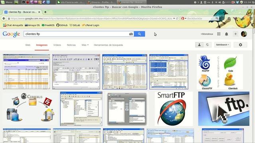Click the Google logo
Screen dimensions: 255x143
tap(11, 34)
